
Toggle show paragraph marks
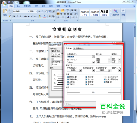(76, 17)
